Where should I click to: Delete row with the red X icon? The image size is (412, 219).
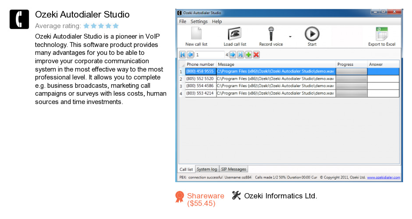pyautogui.click(x=256, y=55)
